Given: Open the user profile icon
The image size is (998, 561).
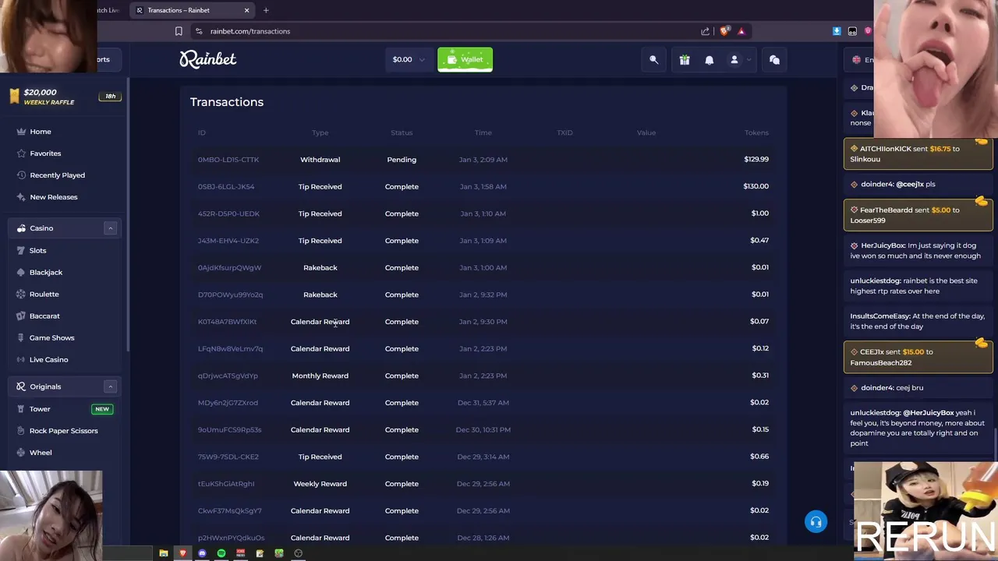Looking at the screenshot, I should [x=734, y=59].
